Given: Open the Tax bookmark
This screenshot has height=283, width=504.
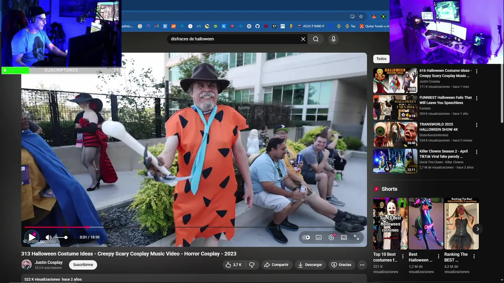Looking at the screenshot, I should 350,26.
